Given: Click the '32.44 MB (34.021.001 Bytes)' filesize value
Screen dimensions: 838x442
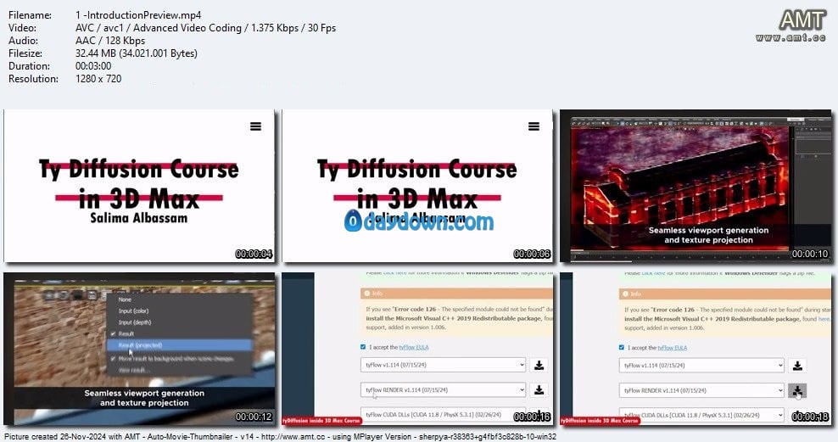Looking at the screenshot, I should coord(137,53).
